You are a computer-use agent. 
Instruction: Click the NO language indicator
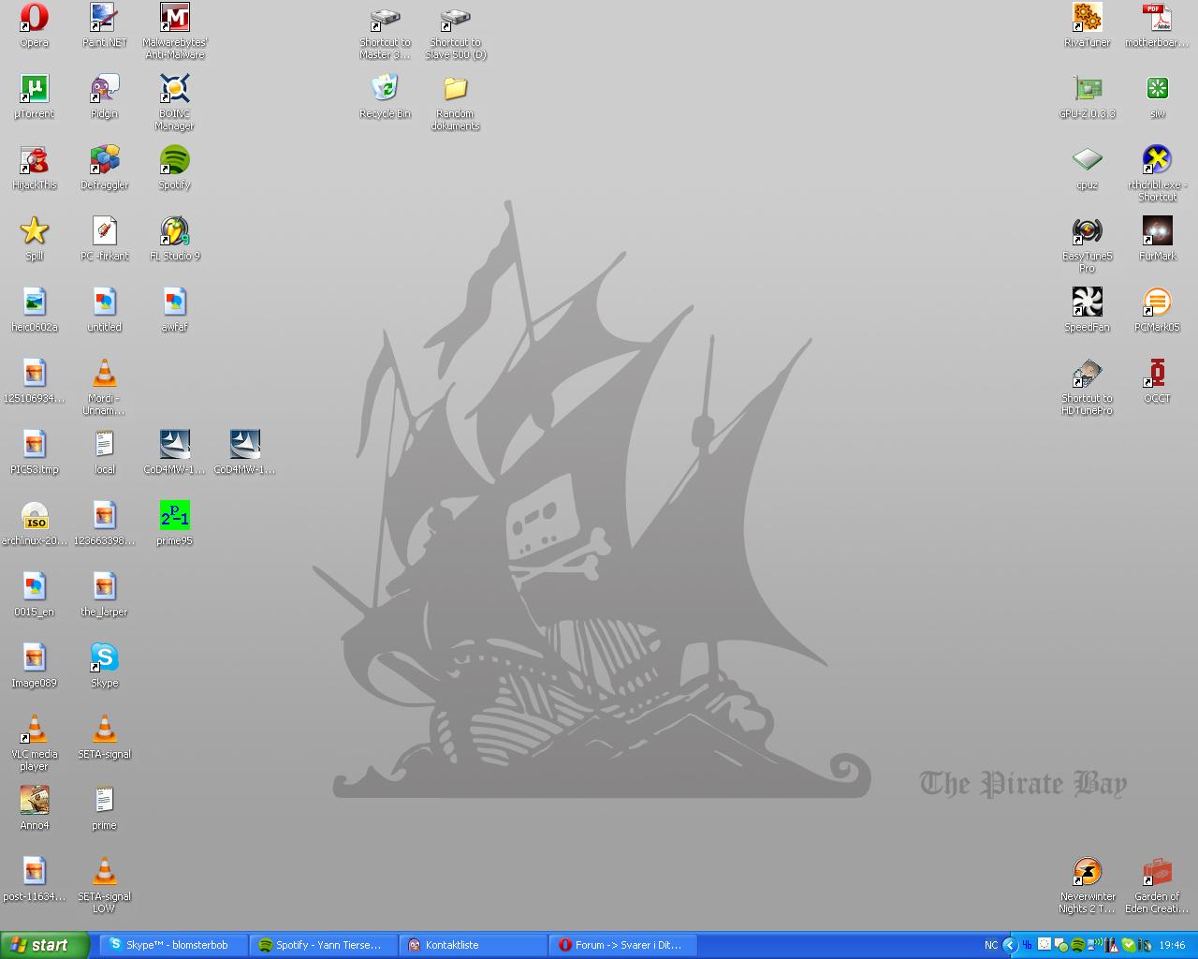click(991, 945)
